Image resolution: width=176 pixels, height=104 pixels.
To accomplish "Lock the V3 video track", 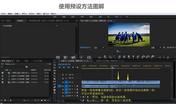I will (x=63, y=75).
